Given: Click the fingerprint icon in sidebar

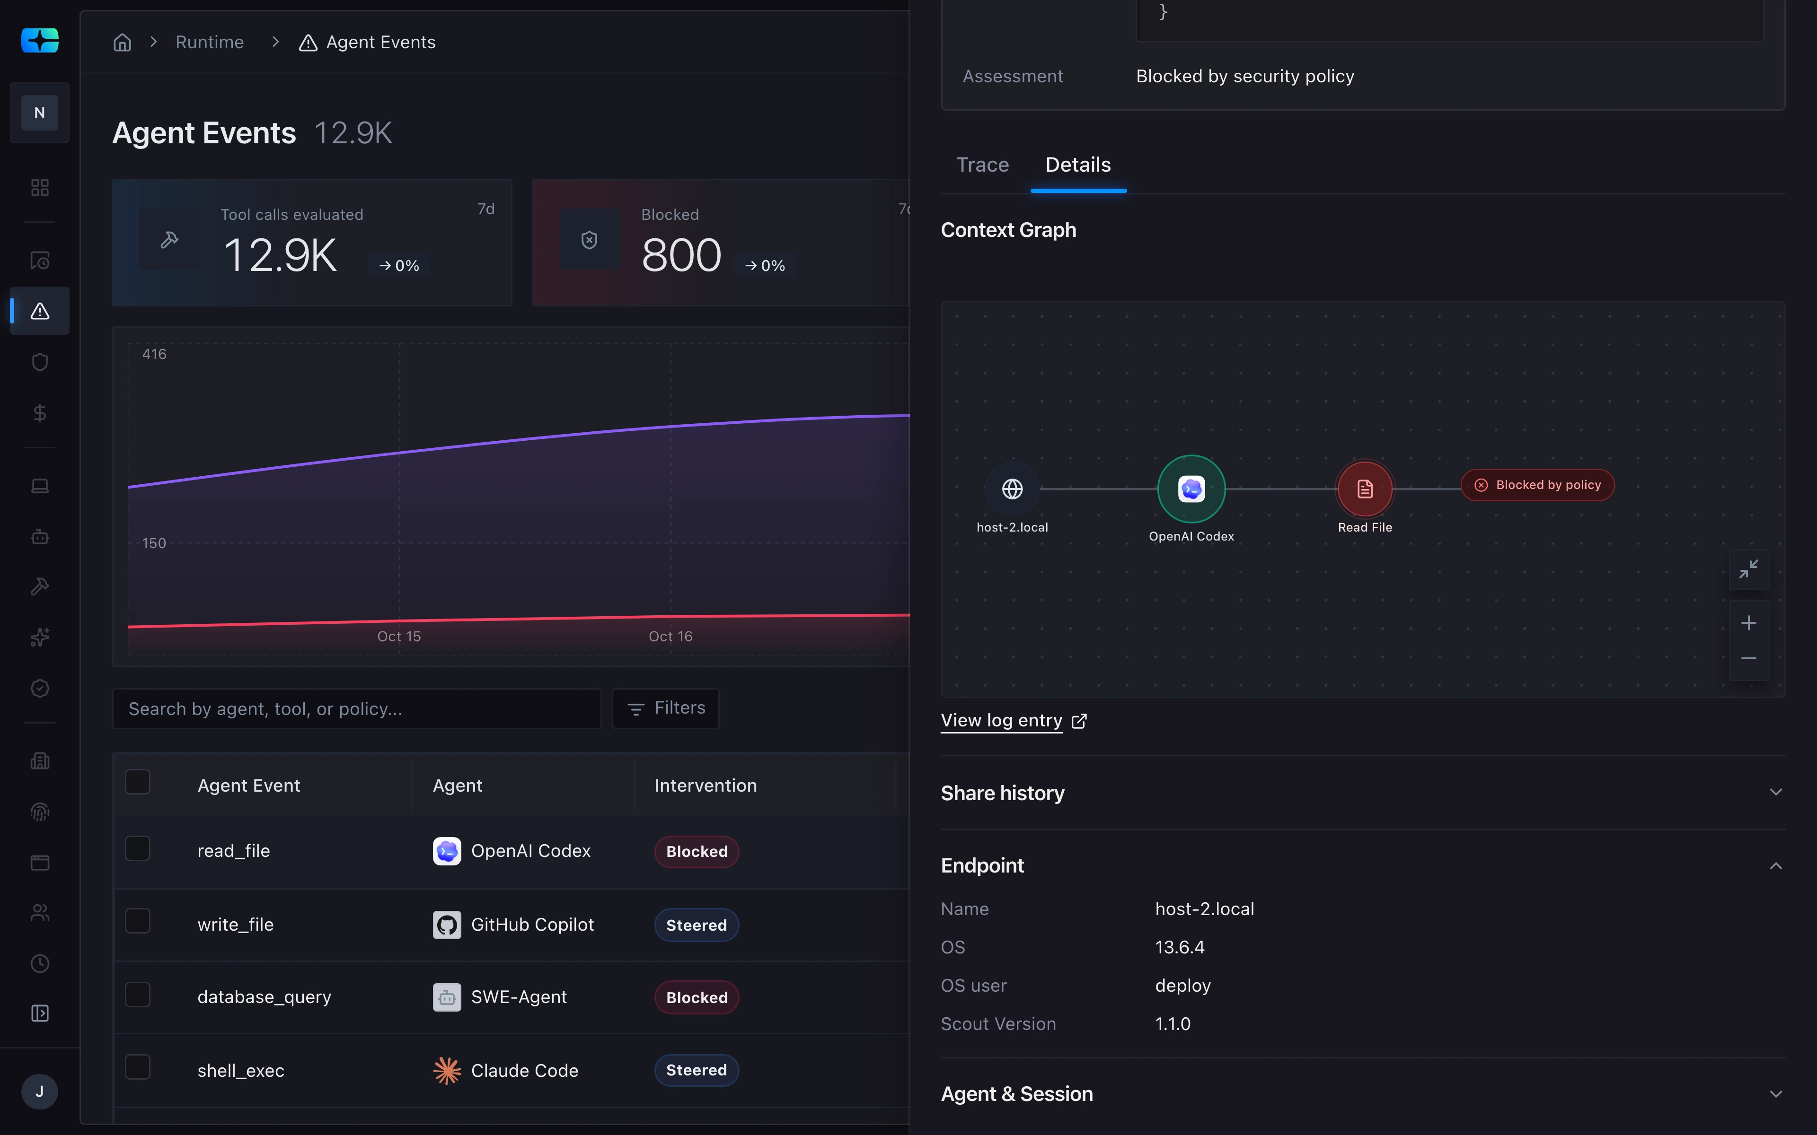Looking at the screenshot, I should point(40,812).
